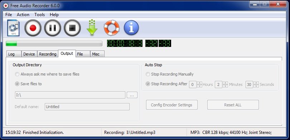Viewport: 290px width, 140px height.
Task: Stop recording with the stop button
Action: [x=72, y=28]
